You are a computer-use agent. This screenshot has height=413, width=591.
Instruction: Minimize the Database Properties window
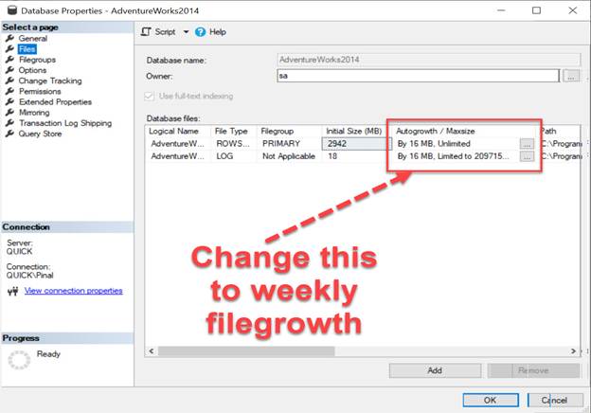tap(501, 10)
